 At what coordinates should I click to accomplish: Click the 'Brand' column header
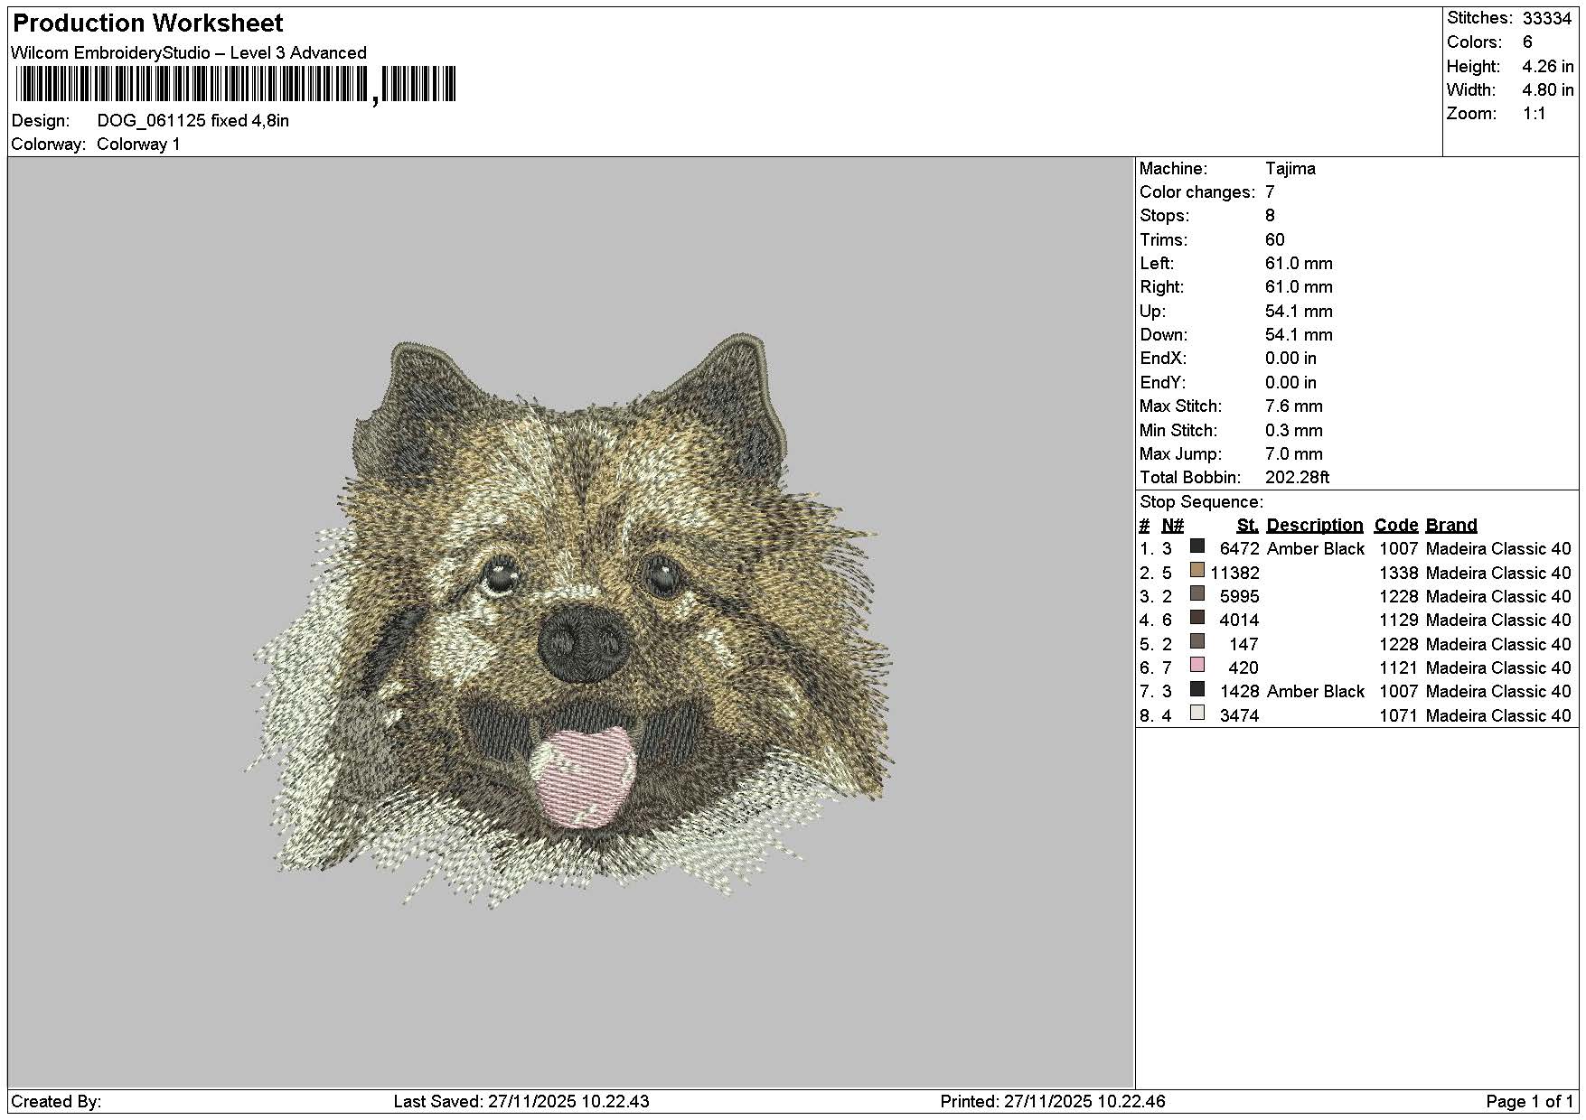click(1451, 525)
